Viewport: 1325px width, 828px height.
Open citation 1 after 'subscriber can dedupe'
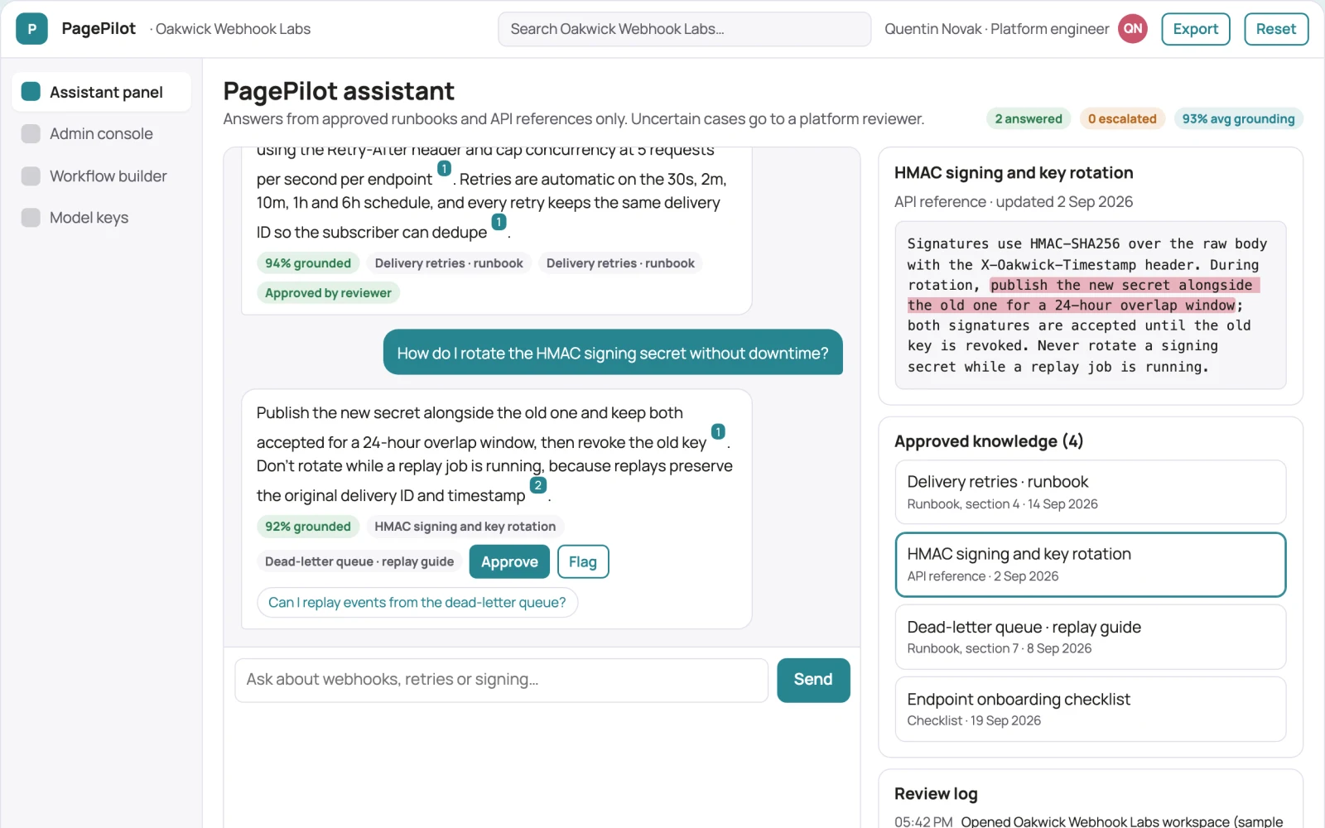click(x=499, y=222)
